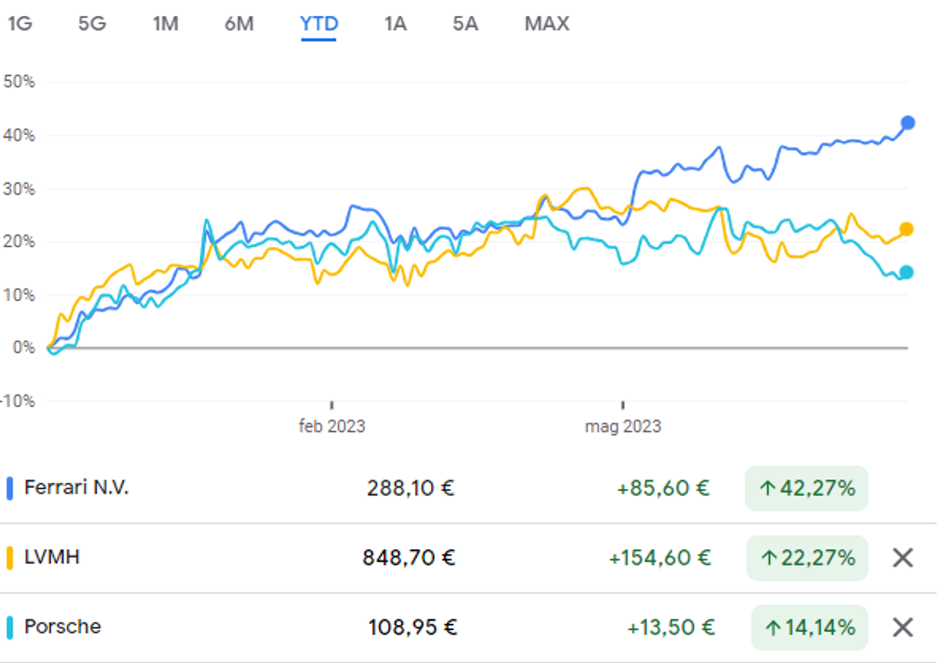Screen dimensions: 941x663
Task: Remove Porsche from the comparison
Action: click(x=903, y=627)
